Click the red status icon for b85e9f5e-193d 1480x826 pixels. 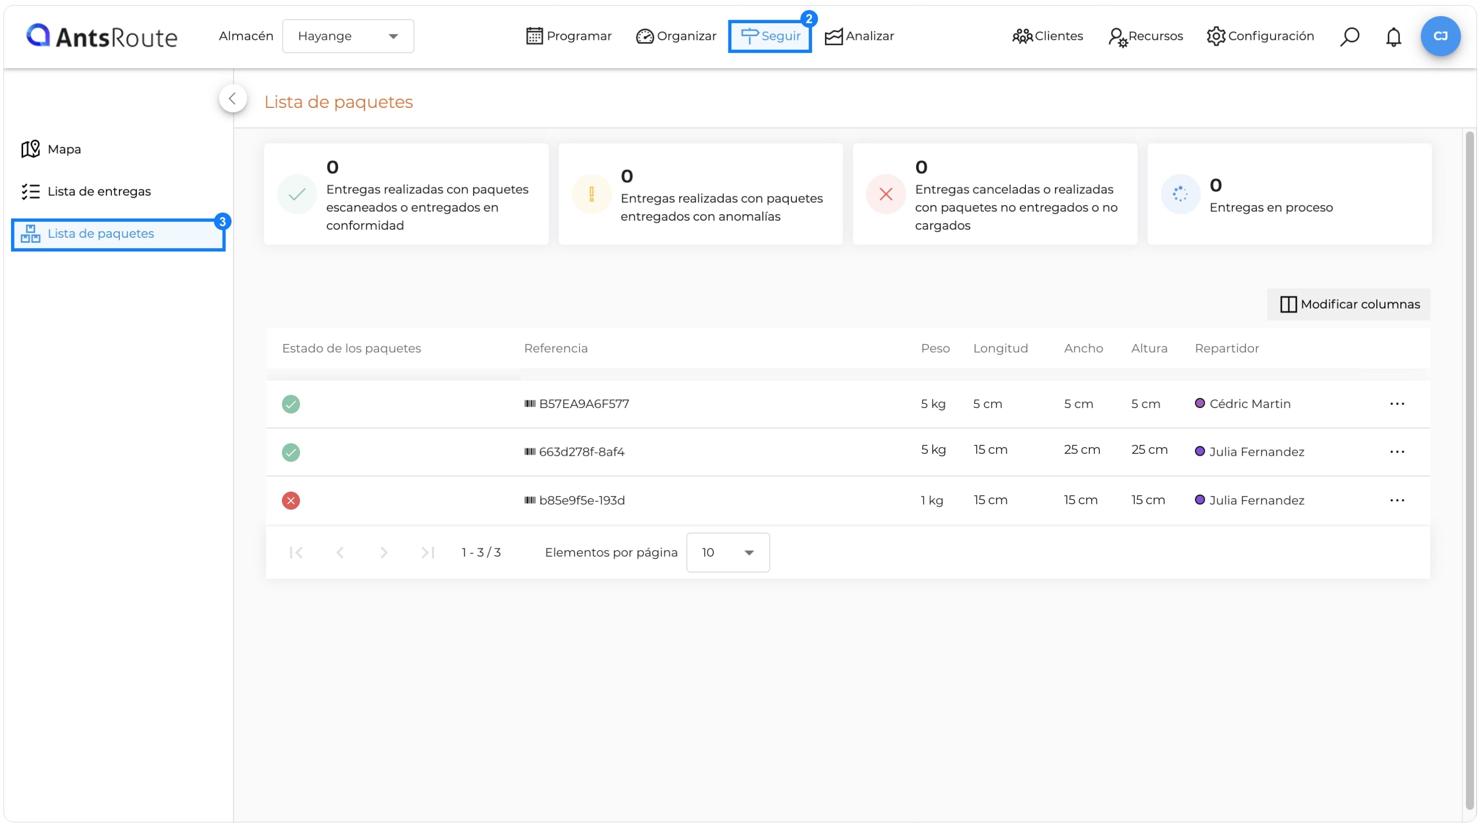tap(291, 501)
